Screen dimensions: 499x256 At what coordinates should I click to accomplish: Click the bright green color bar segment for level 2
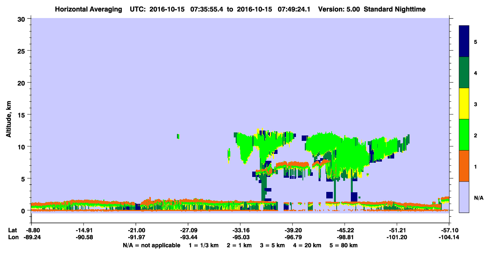(x=464, y=135)
